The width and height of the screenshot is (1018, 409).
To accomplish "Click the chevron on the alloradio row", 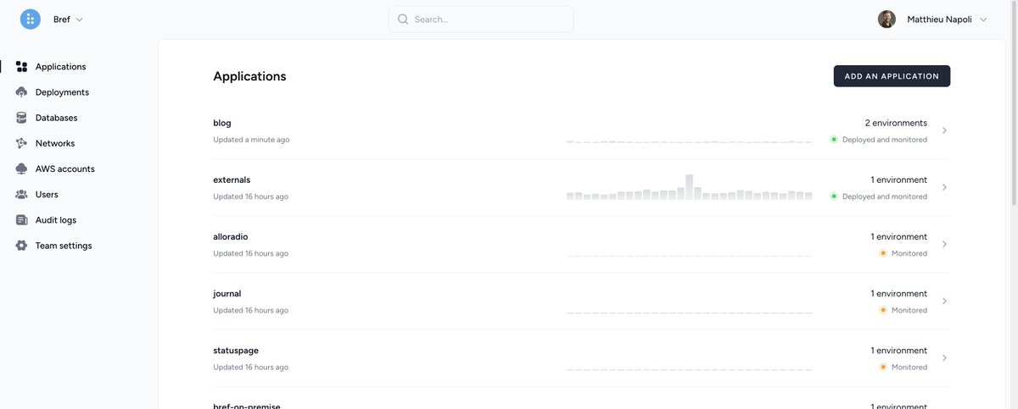I will coord(945,244).
